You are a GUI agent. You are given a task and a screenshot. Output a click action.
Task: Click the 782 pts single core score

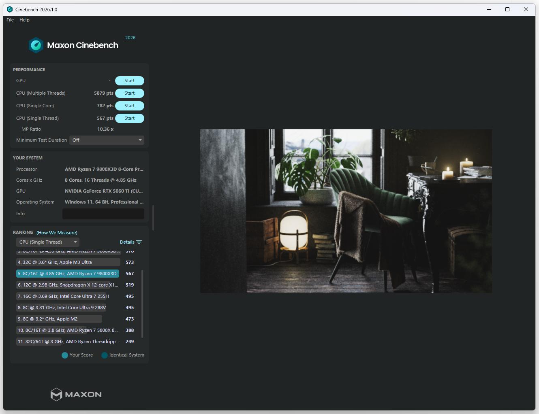105,106
